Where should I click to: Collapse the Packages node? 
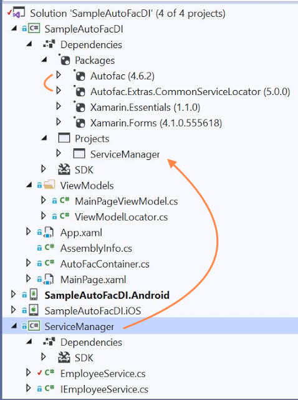44,60
